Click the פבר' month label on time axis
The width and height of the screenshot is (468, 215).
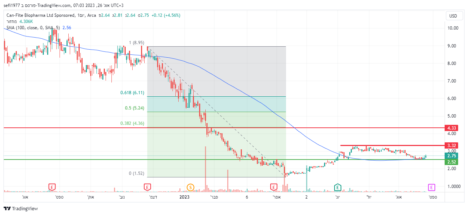click(x=214, y=197)
